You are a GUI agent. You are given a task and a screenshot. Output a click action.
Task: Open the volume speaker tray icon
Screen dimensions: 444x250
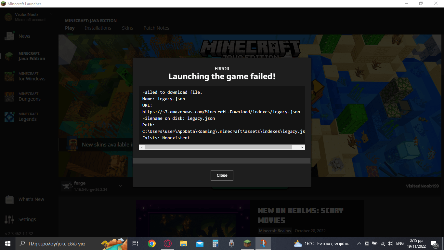coord(390,243)
